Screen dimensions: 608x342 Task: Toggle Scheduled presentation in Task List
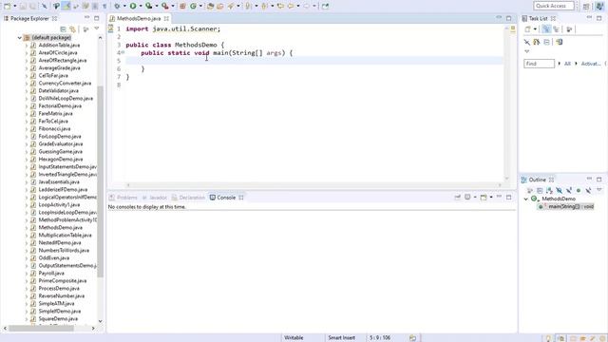[556, 29]
